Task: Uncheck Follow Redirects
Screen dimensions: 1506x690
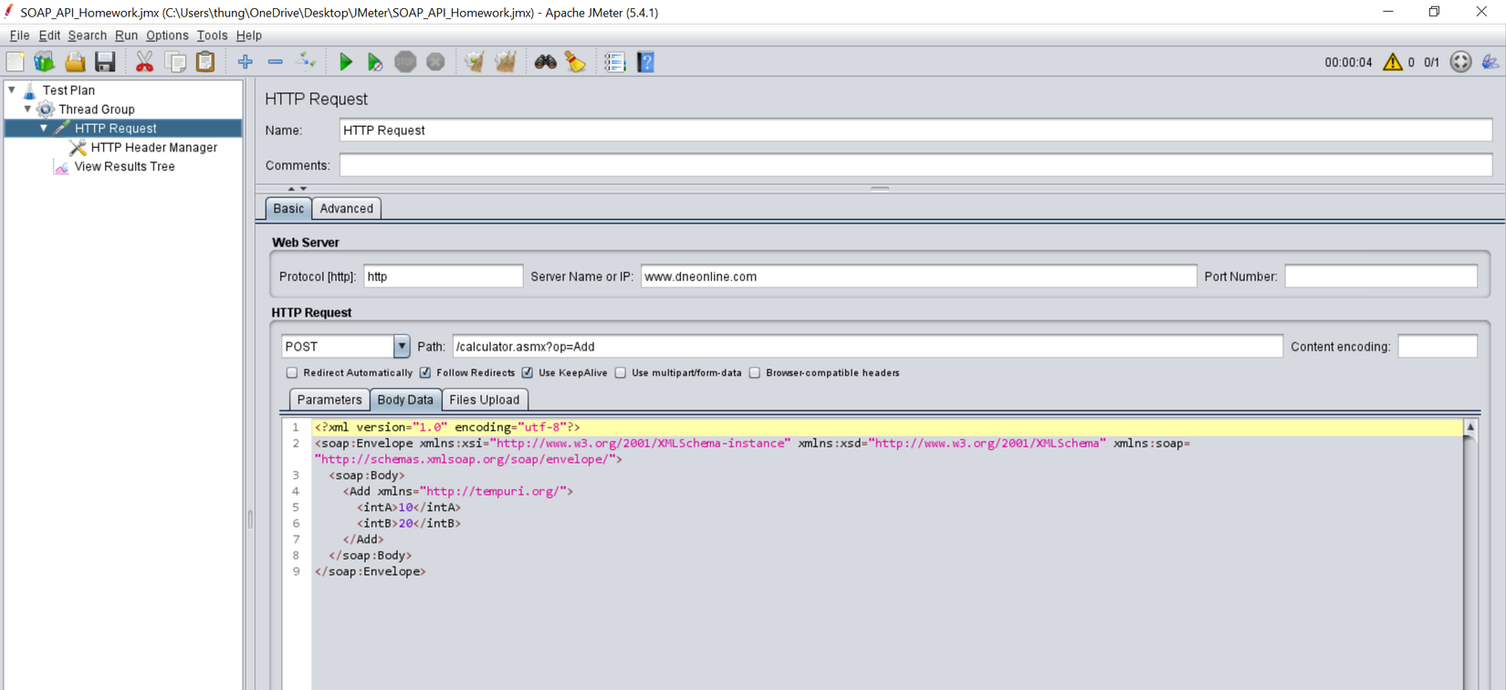Action: click(x=425, y=372)
